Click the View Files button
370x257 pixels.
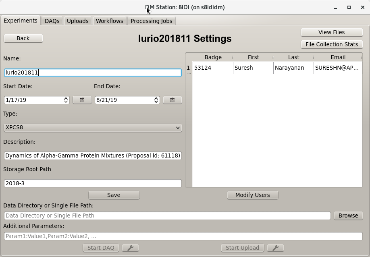click(331, 32)
